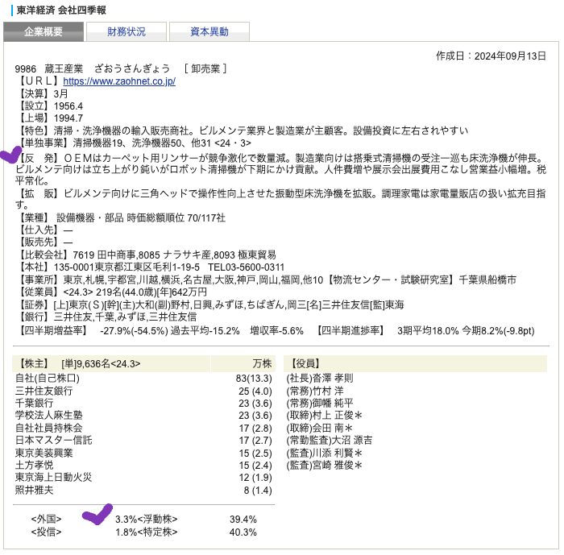
Task: Click the 【従業員】 219名 line
Action: pyautogui.click(x=111, y=292)
